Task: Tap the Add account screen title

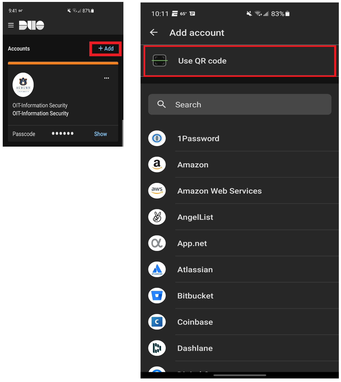Action: 197,33
